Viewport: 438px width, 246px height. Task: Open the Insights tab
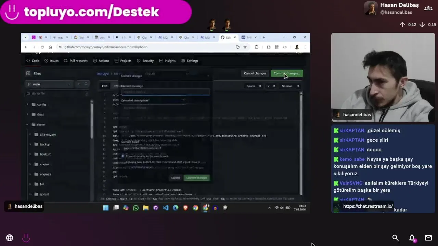click(167, 61)
